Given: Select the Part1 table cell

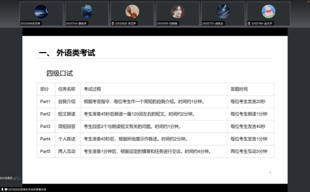Looking at the screenshot, I should 46,102.
